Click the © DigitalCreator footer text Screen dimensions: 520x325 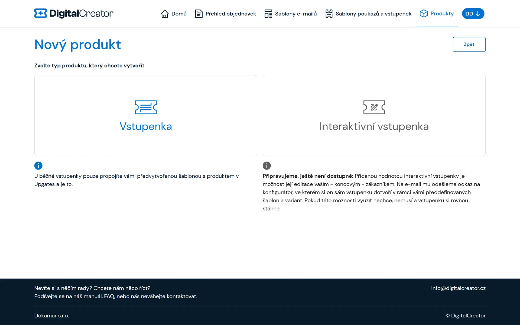pyautogui.click(x=466, y=316)
